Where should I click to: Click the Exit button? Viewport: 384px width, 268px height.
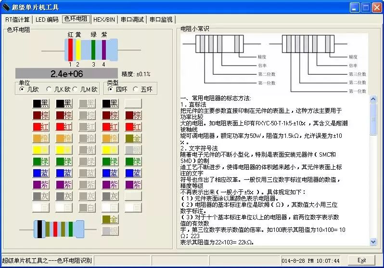(361, 260)
